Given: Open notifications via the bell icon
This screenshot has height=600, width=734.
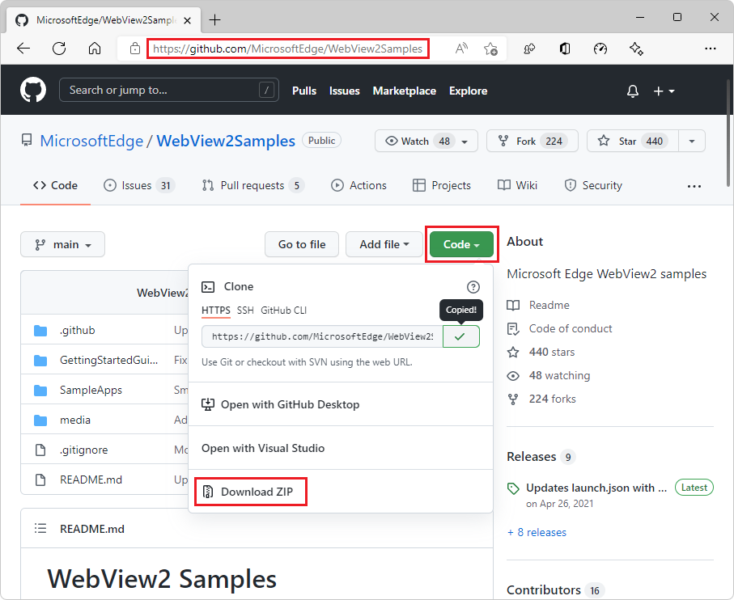Looking at the screenshot, I should [x=632, y=91].
